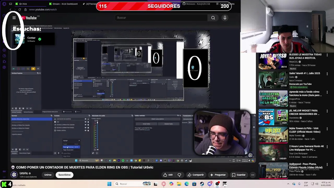Toggle visibility eye for CONTADOR DE MUERTES source

tap(85, 119)
